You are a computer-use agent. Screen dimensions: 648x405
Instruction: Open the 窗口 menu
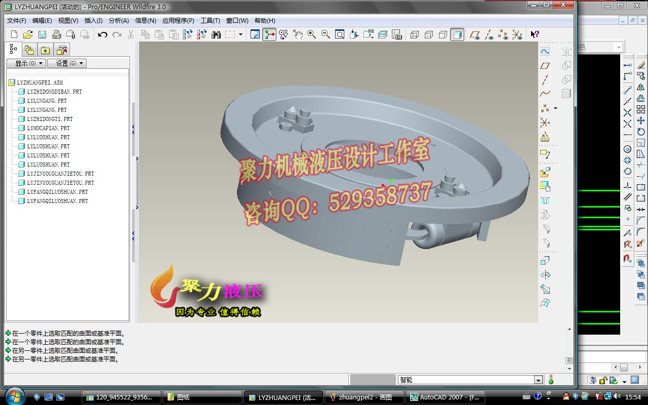click(236, 21)
